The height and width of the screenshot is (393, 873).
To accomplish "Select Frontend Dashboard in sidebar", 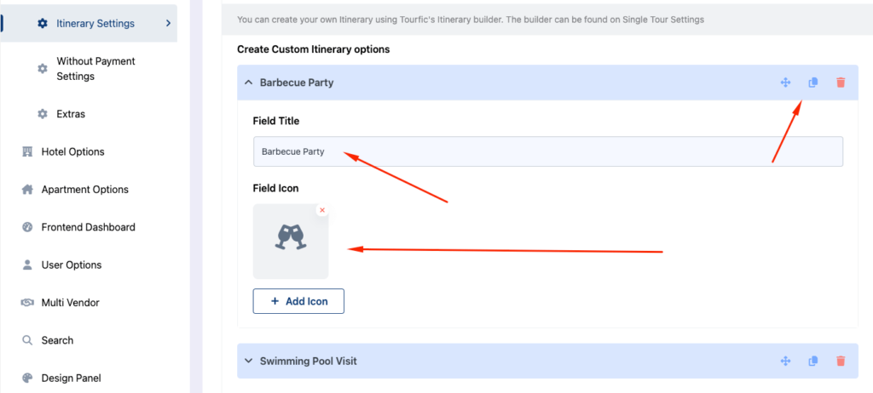I will coord(89,227).
